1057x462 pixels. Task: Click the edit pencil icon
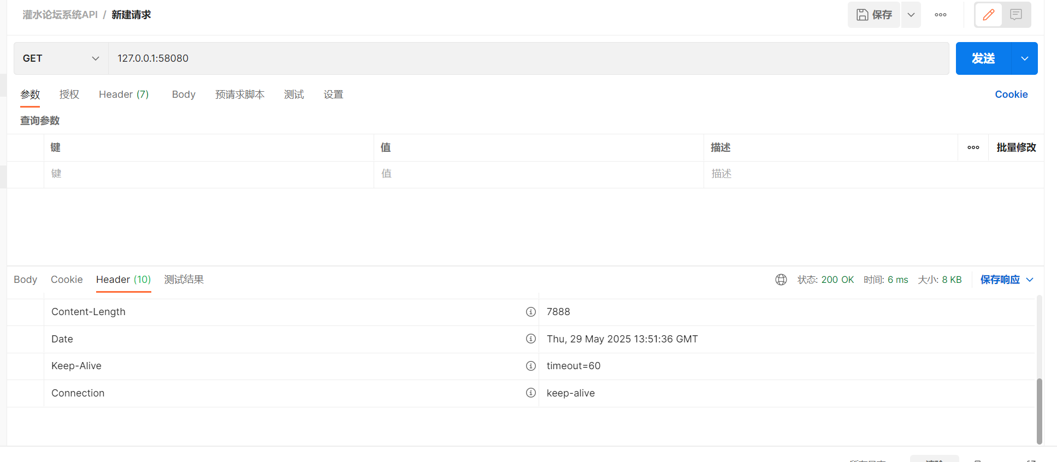pyautogui.click(x=988, y=15)
